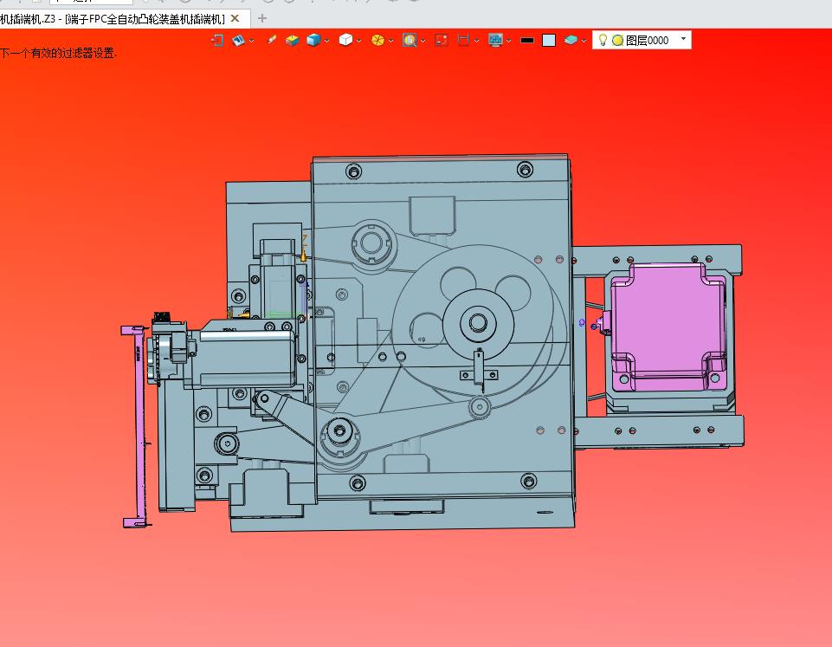Click the exit icon at the toolbar's start
The height and width of the screenshot is (647, 832).
tap(217, 41)
